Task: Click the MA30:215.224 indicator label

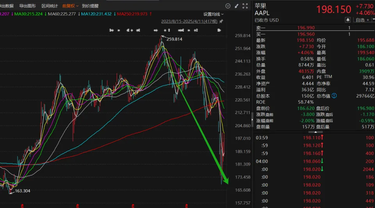Action: tap(29, 14)
